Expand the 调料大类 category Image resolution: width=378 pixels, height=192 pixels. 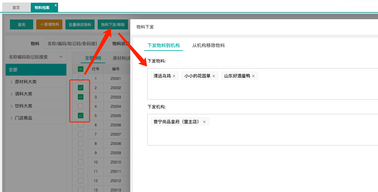click(x=11, y=94)
